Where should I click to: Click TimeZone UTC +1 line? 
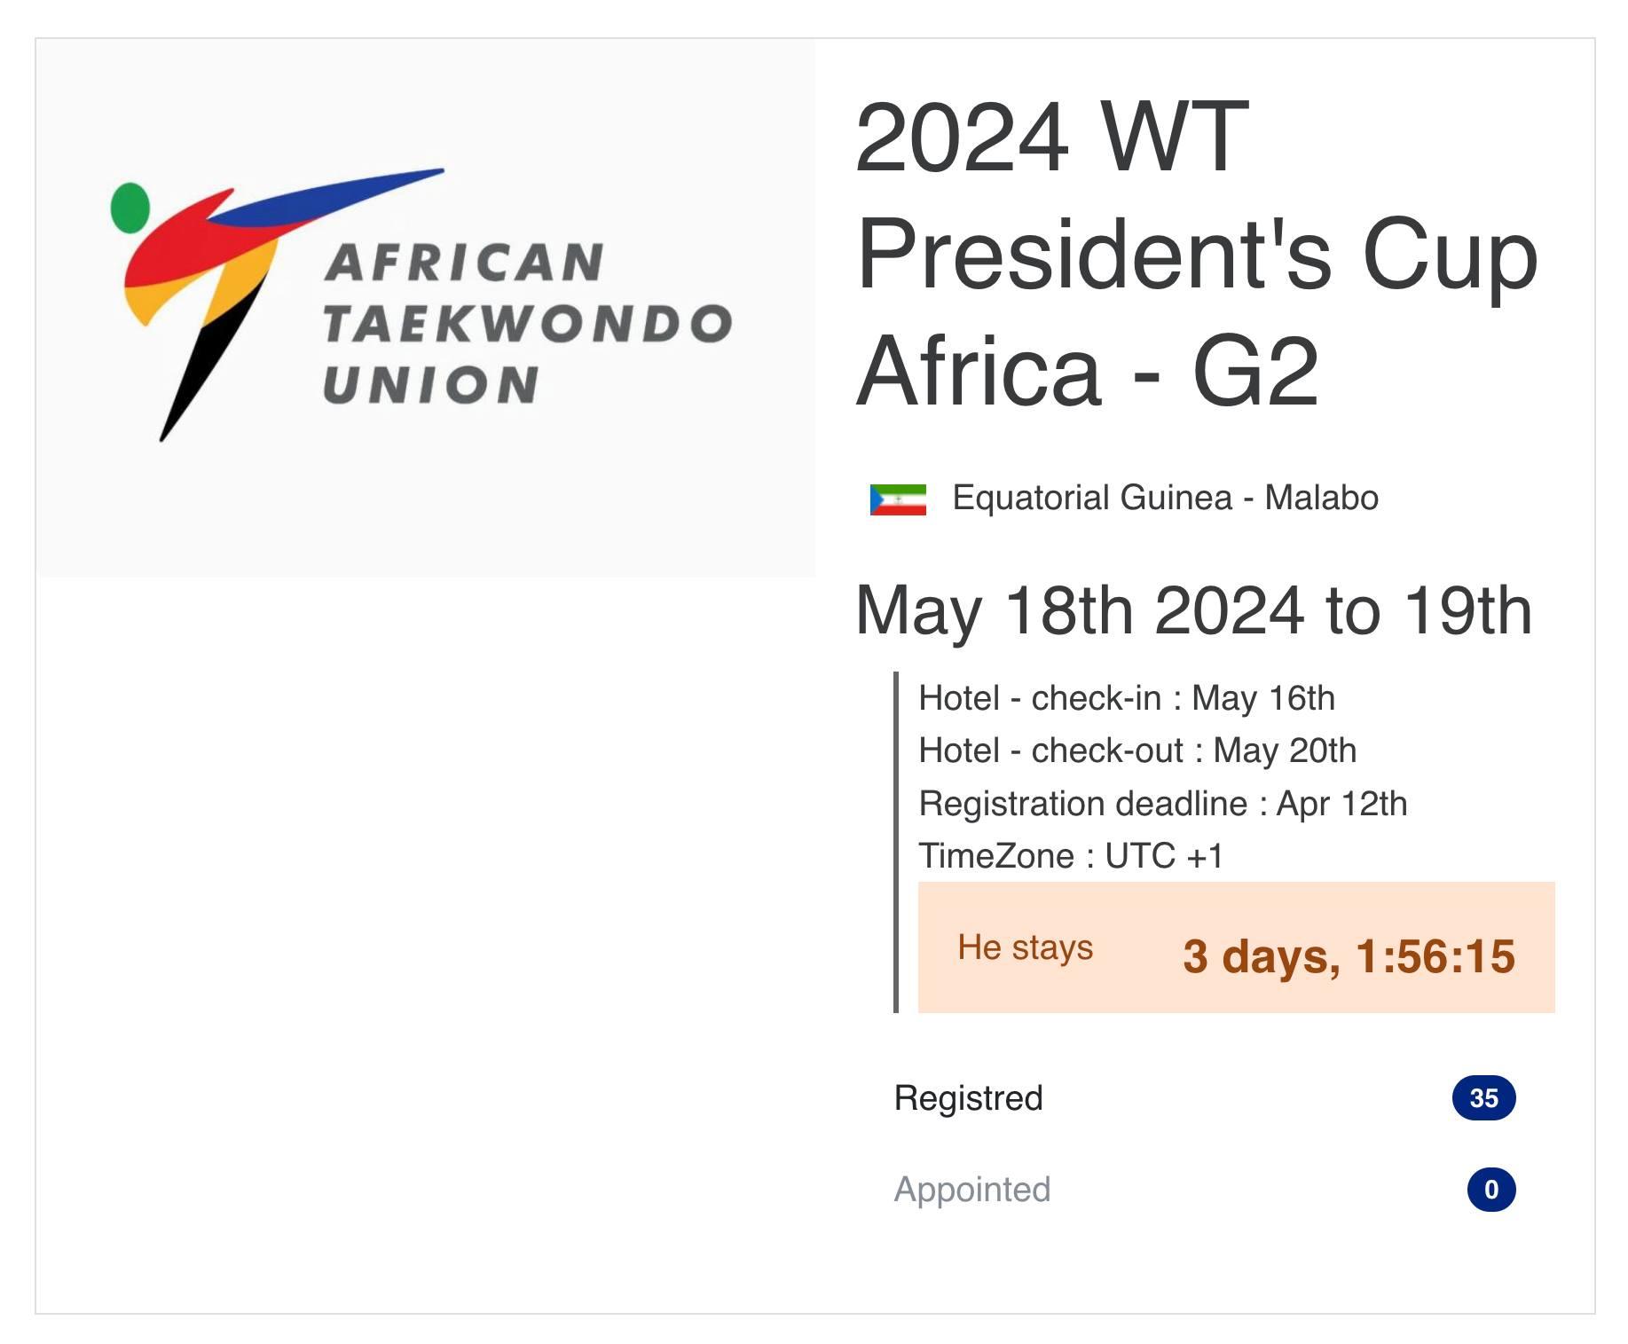point(1072,856)
